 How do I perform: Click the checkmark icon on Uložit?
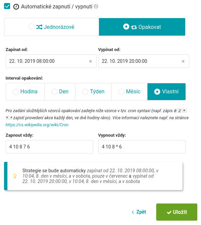click(x=169, y=212)
